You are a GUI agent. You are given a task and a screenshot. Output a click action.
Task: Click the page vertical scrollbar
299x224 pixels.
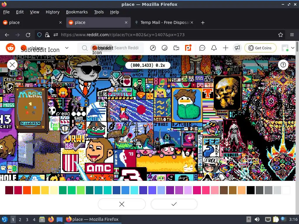click(x=297, y=46)
